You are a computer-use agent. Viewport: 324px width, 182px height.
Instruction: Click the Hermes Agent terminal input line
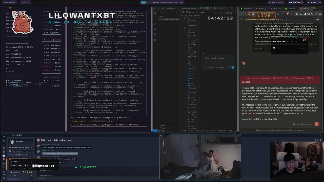pyautogui.click(x=109, y=125)
